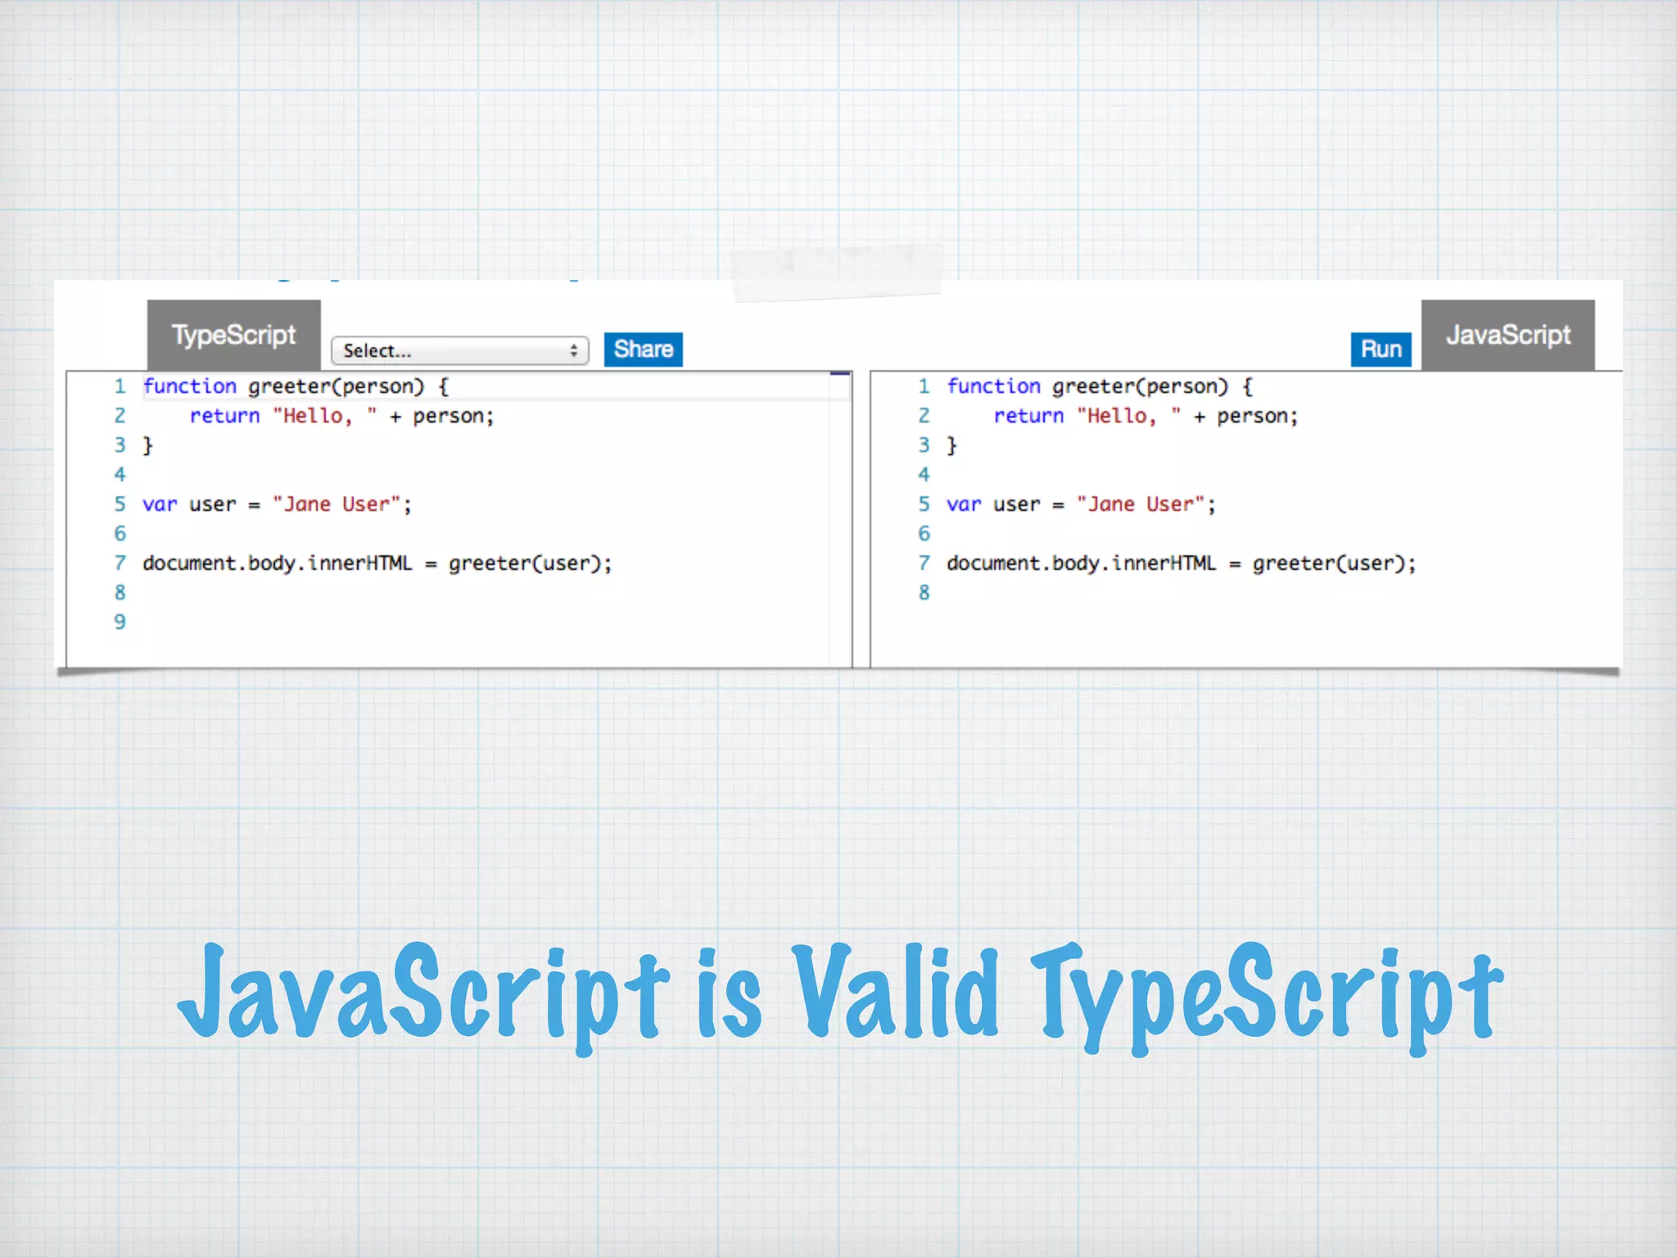Click the TypeScript editor scrollbar marker
The image size is (1677, 1258).
tap(840, 373)
